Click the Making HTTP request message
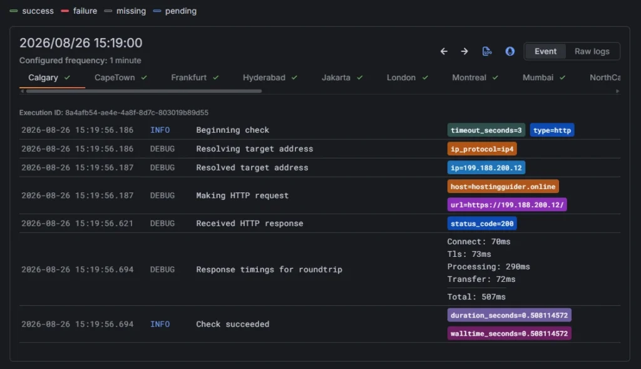The height and width of the screenshot is (369, 641). click(242, 195)
